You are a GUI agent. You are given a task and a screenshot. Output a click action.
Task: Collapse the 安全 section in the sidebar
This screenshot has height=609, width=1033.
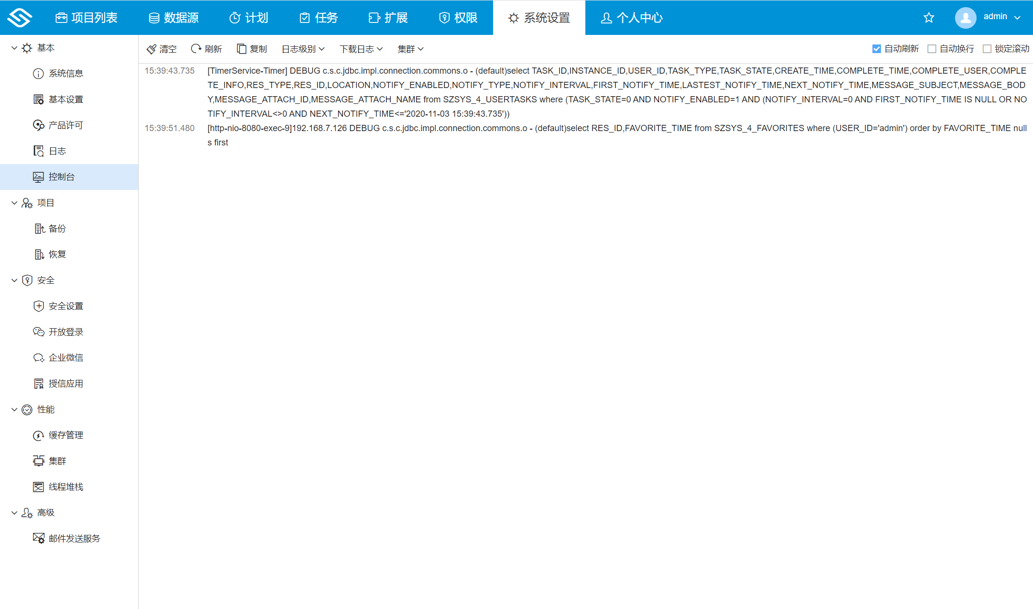coord(14,280)
